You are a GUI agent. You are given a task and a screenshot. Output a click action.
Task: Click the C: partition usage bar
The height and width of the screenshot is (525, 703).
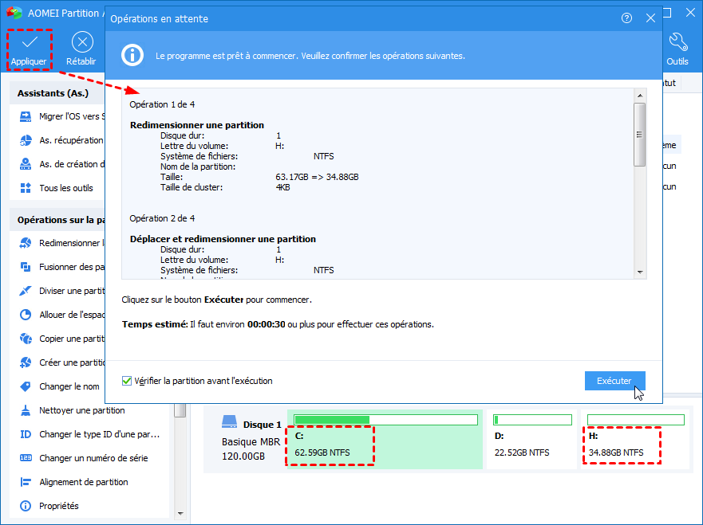click(385, 419)
